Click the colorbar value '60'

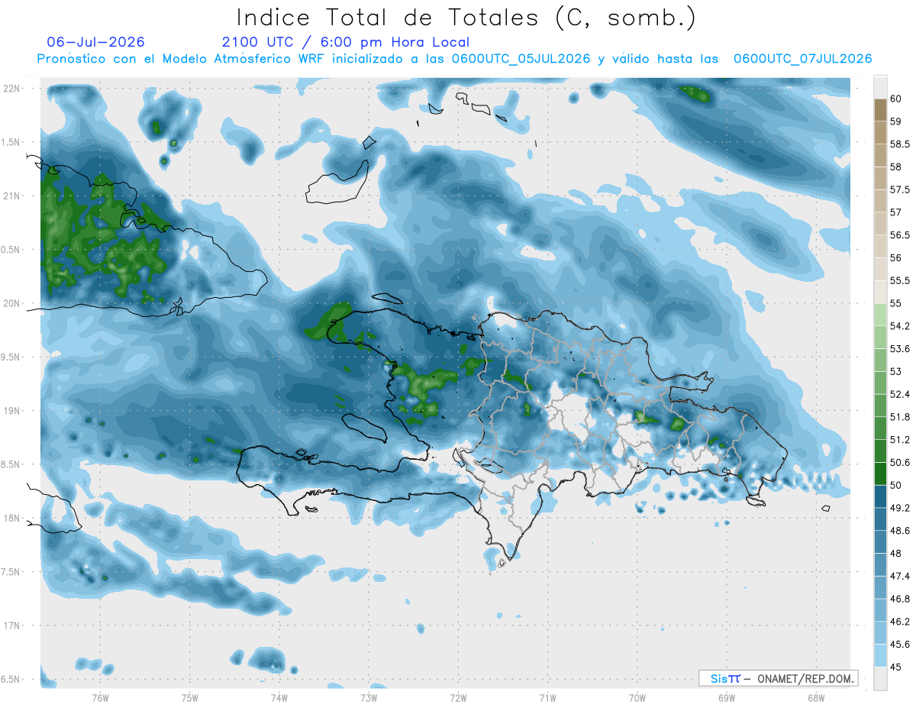[x=896, y=99]
